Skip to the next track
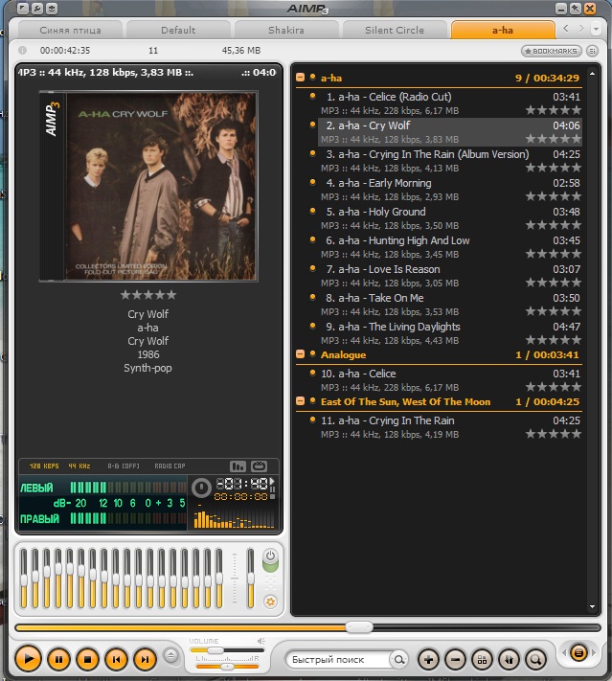 [x=145, y=660]
